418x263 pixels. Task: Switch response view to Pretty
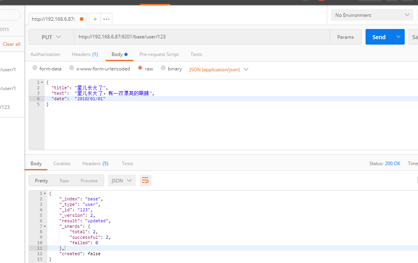pos(41,181)
